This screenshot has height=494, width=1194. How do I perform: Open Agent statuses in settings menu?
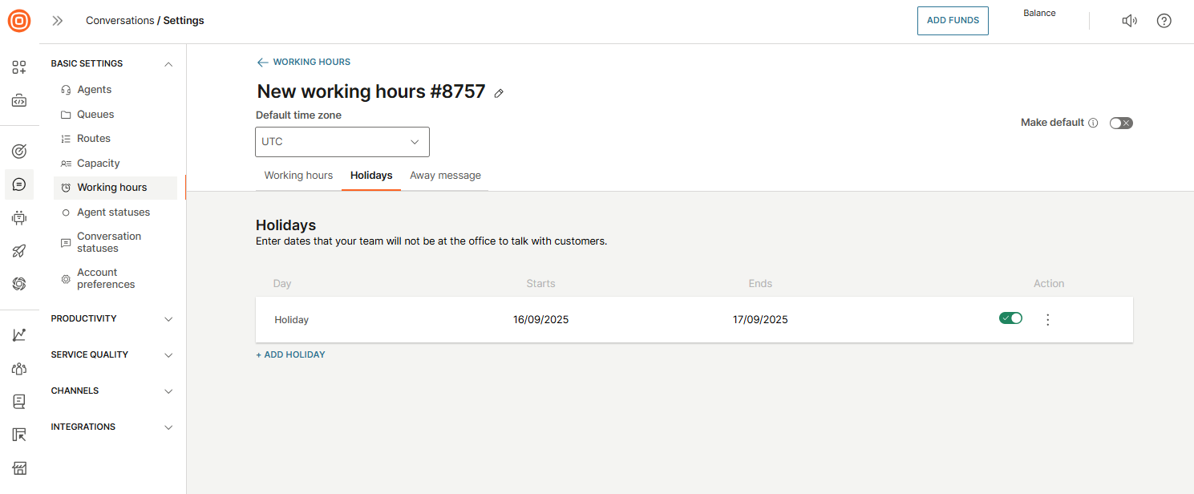coord(113,213)
